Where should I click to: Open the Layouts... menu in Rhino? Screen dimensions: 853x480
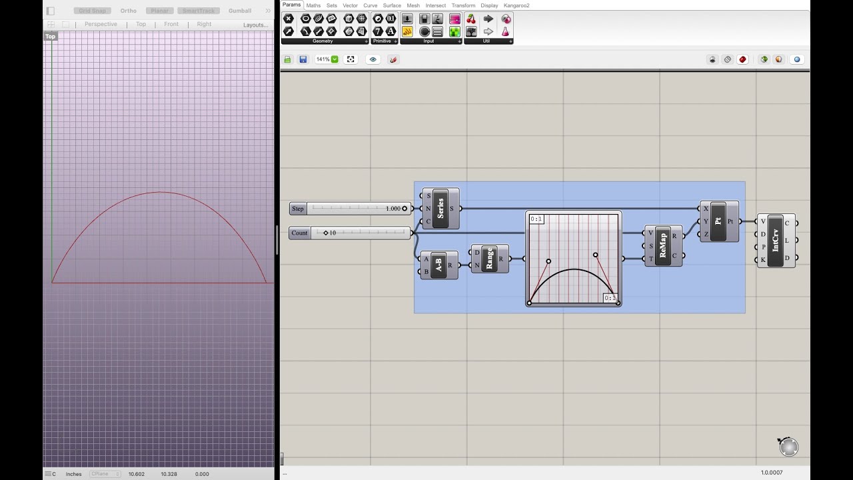[256, 25]
